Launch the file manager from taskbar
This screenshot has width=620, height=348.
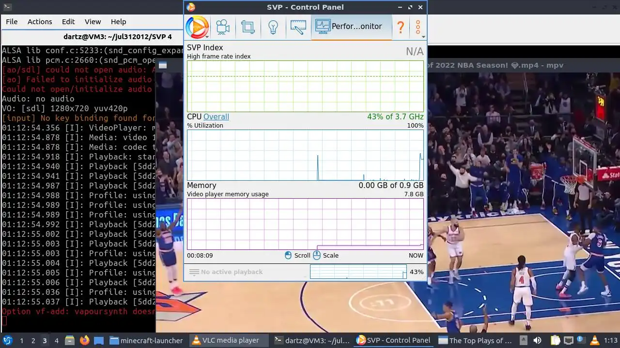point(69,340)
